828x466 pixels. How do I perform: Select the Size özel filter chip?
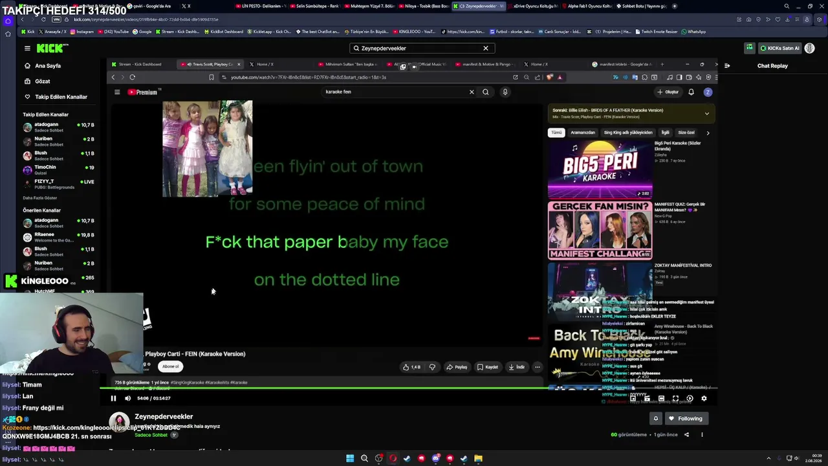686,133
